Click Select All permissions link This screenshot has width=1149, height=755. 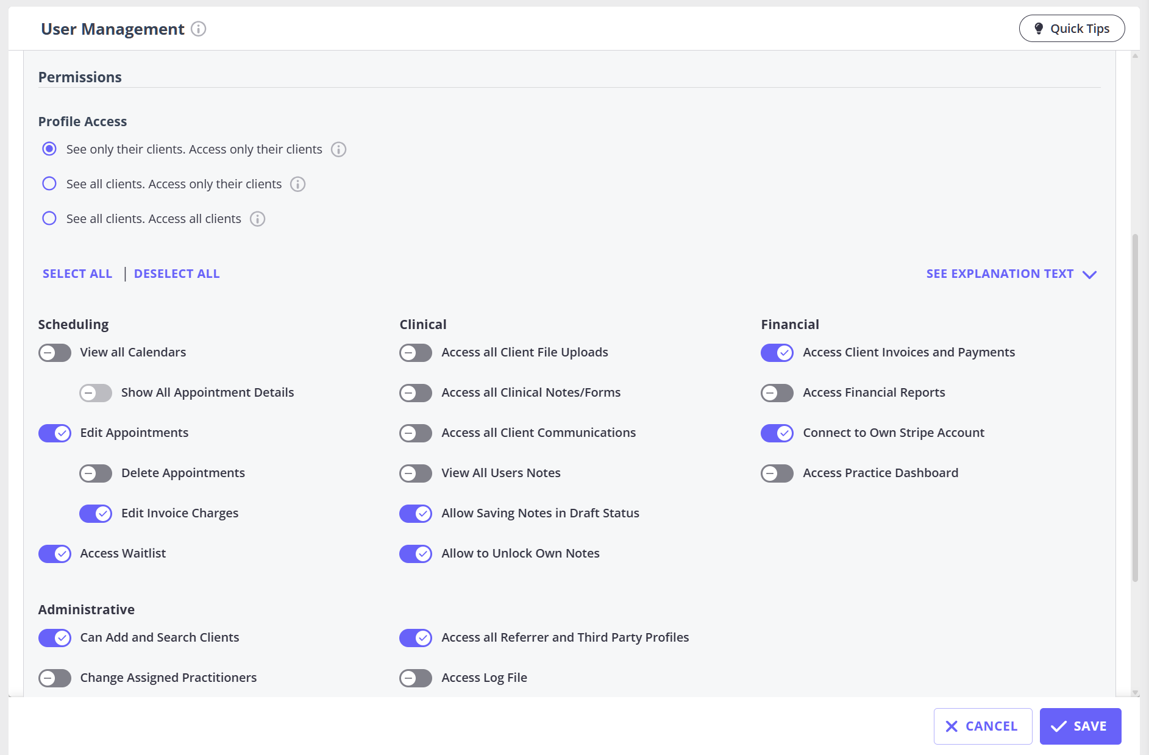pos(77,274)
